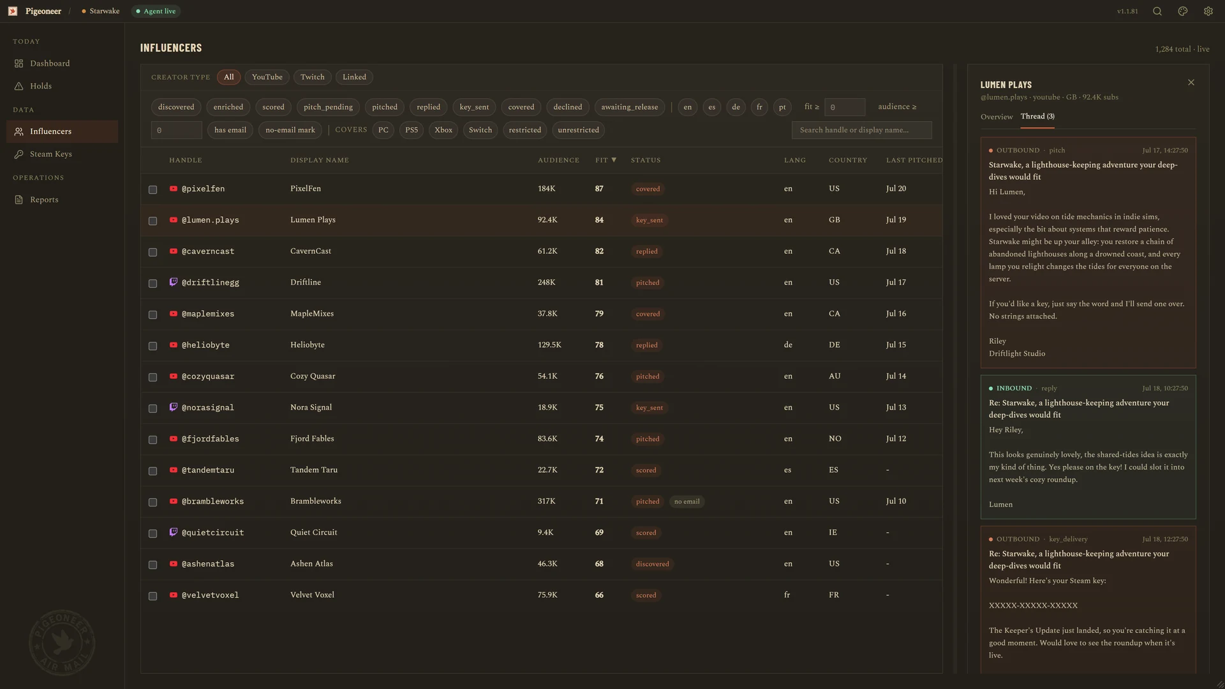Click YouTube icon beside @pixelfen

tap(174, 189)
